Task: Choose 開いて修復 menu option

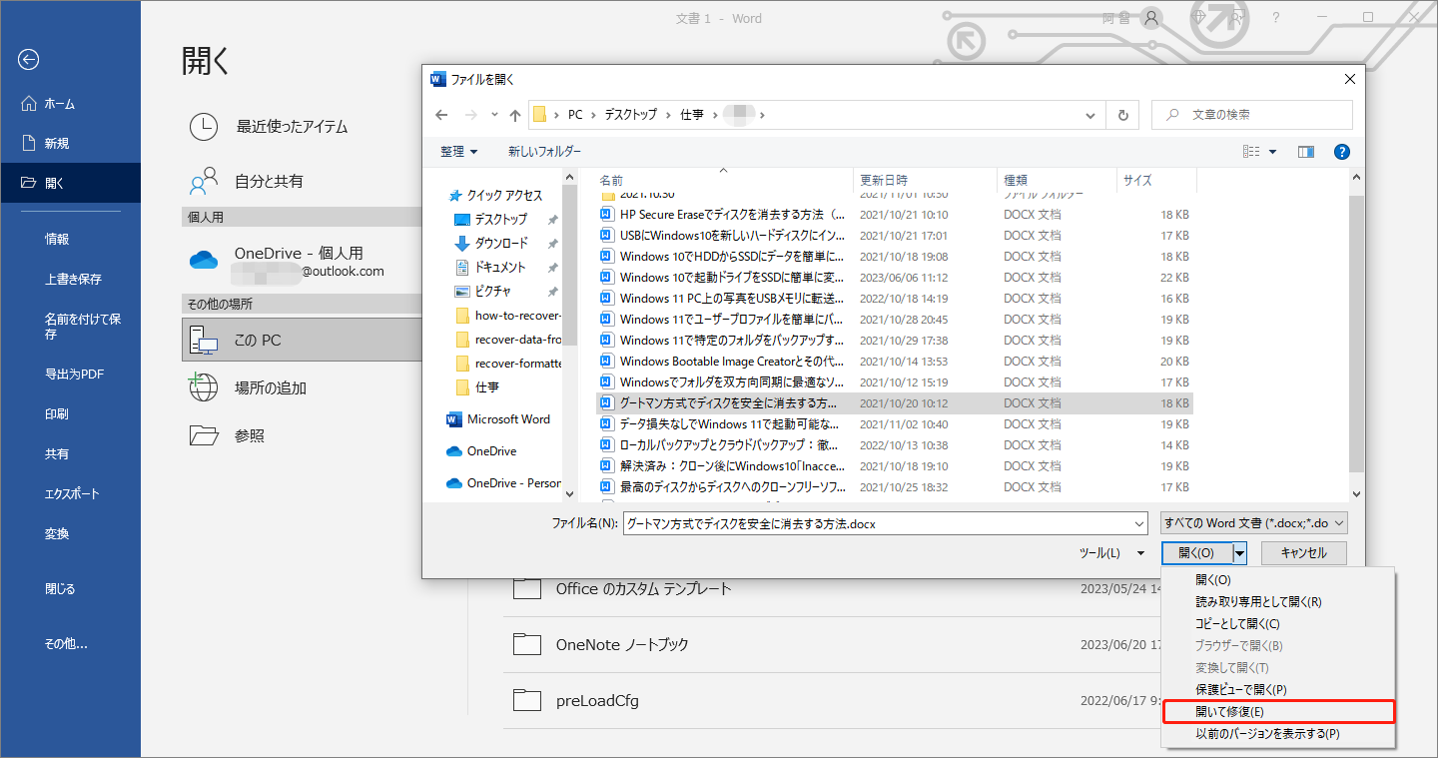Action: click(x=1279, y=712)
